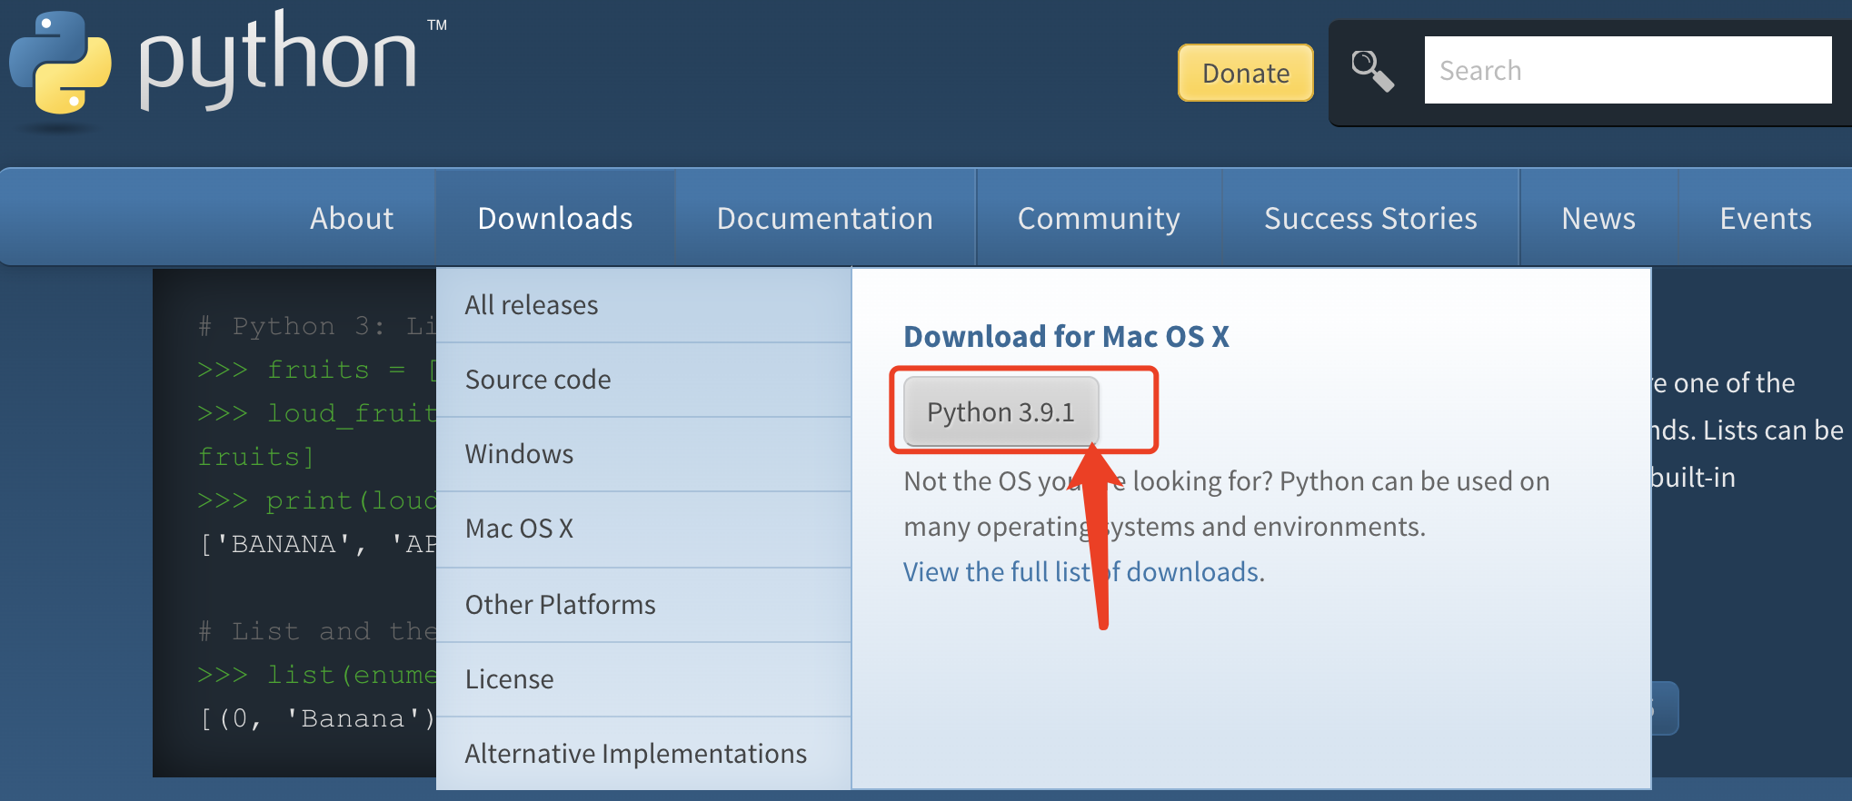This screenshot has width=1852, height=801.
Task: Open the Downloads menu
Action: (x=555, y=218)
